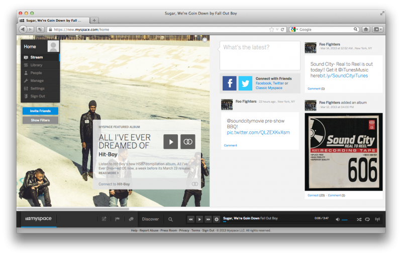
Task: Toggle shuffle in the player
Action: pos(359,219)
